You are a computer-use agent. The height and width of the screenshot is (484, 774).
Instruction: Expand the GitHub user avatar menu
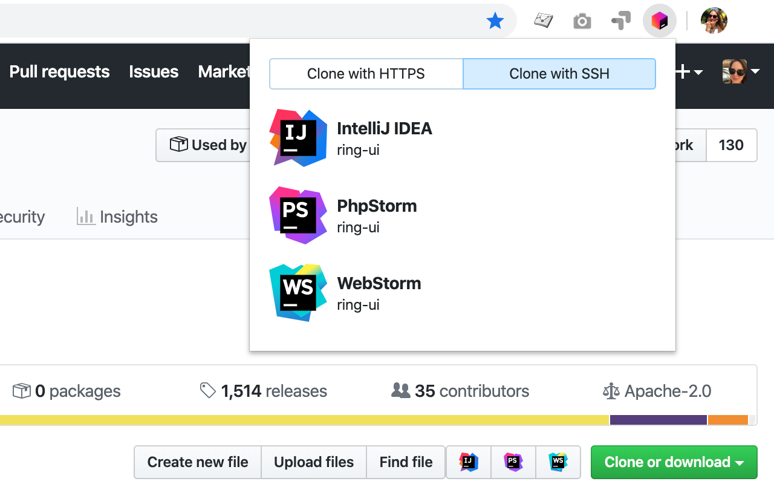[741, 71]
